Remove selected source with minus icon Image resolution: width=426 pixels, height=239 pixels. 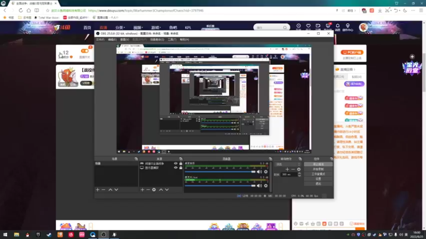(x=148, y=190)
